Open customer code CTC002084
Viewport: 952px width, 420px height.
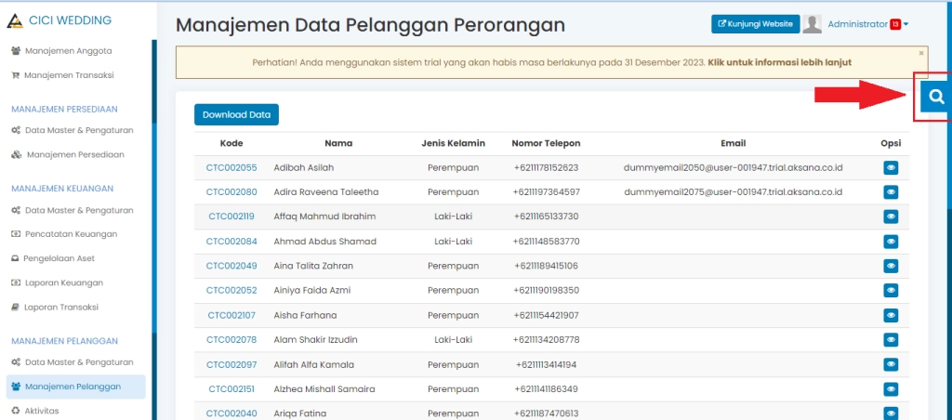point(231,241)
